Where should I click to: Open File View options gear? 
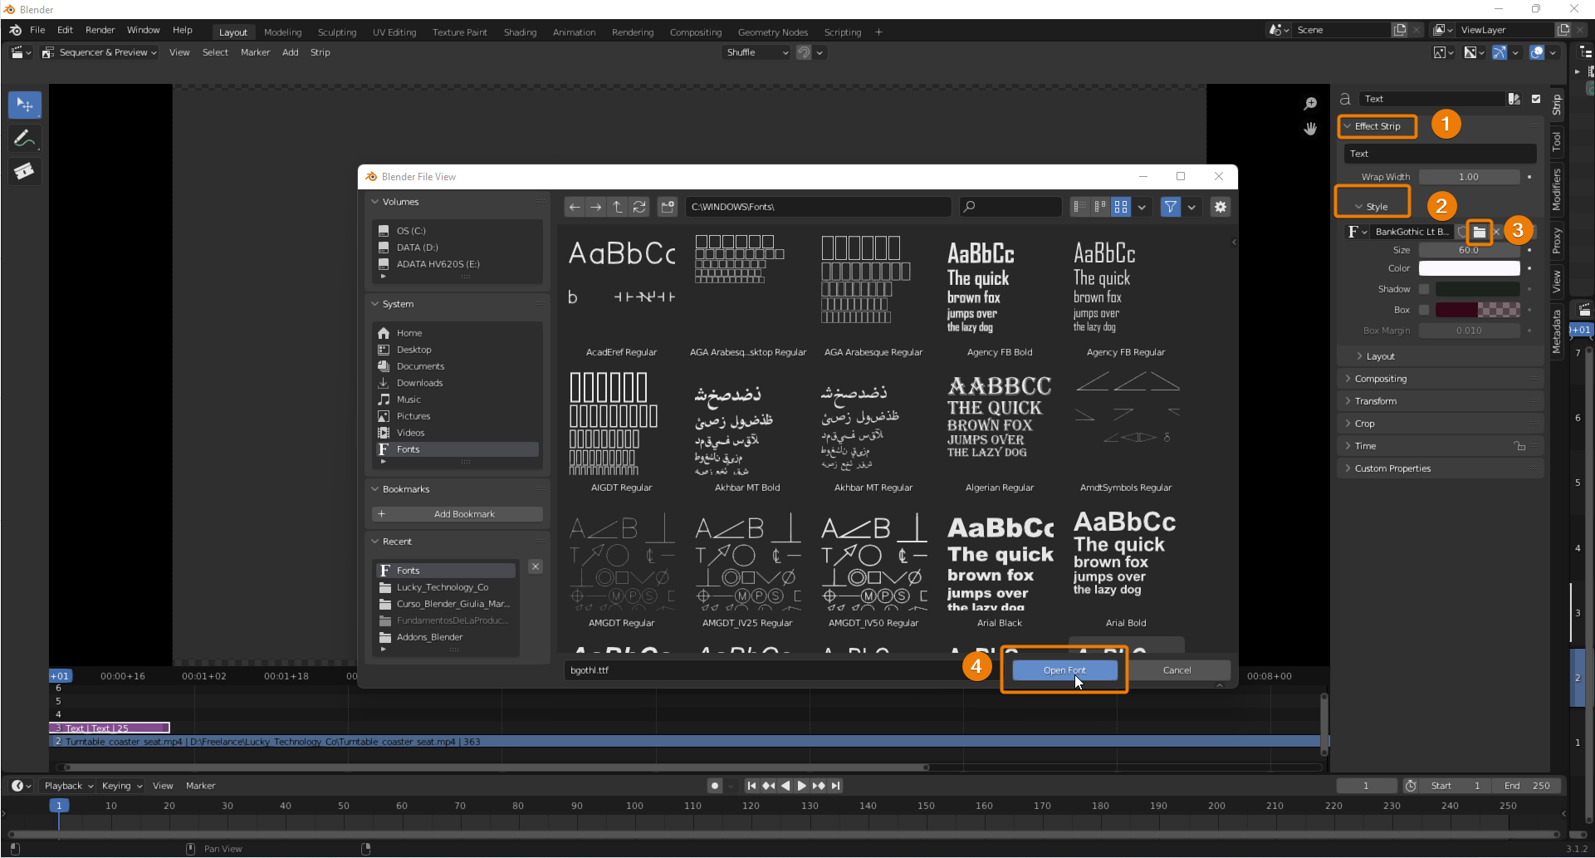coord(1220,207)
